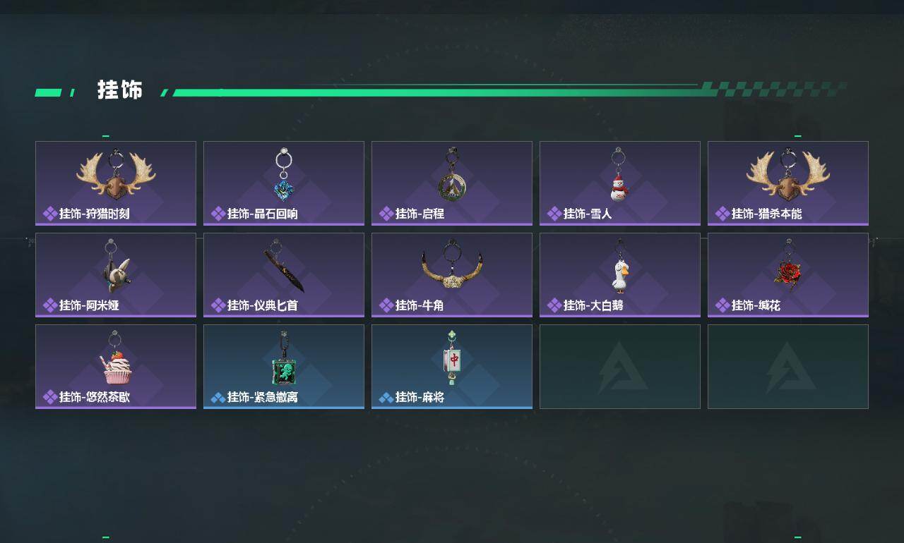Select the 挂饰-狩猎时刻 antler charm
Screen dimensions: 904x543
pos(116,183)
